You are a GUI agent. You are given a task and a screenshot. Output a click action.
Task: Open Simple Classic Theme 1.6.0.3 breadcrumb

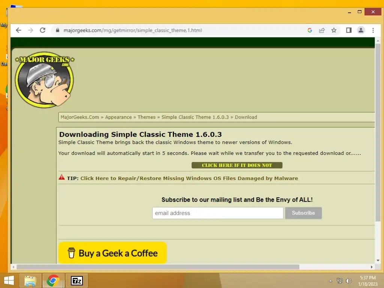point(195,117)
